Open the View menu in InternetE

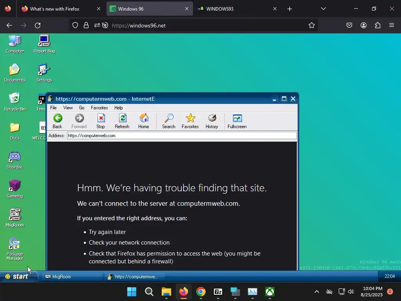point(68,108)
